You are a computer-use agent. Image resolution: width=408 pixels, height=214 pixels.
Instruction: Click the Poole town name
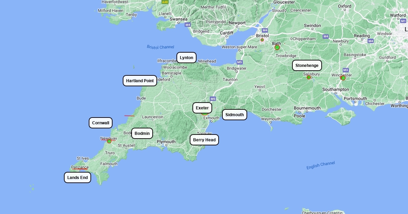[300, 115]
